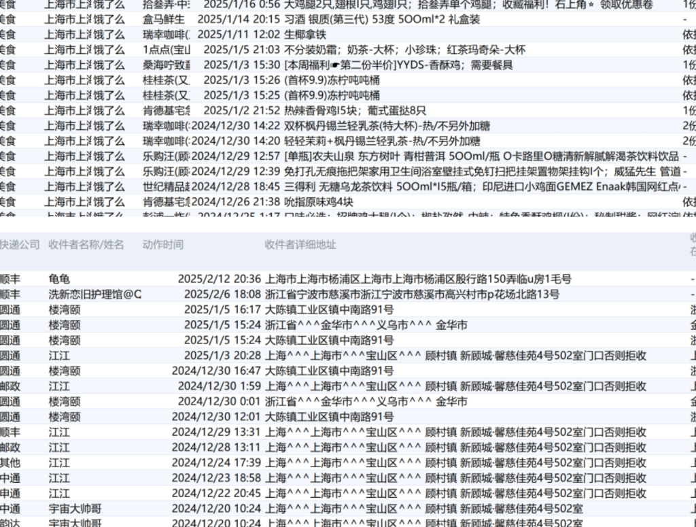696x527 pixels.
Task: Select the 2024/12/30 14:20 timestamp
Action: pos(236,141)
